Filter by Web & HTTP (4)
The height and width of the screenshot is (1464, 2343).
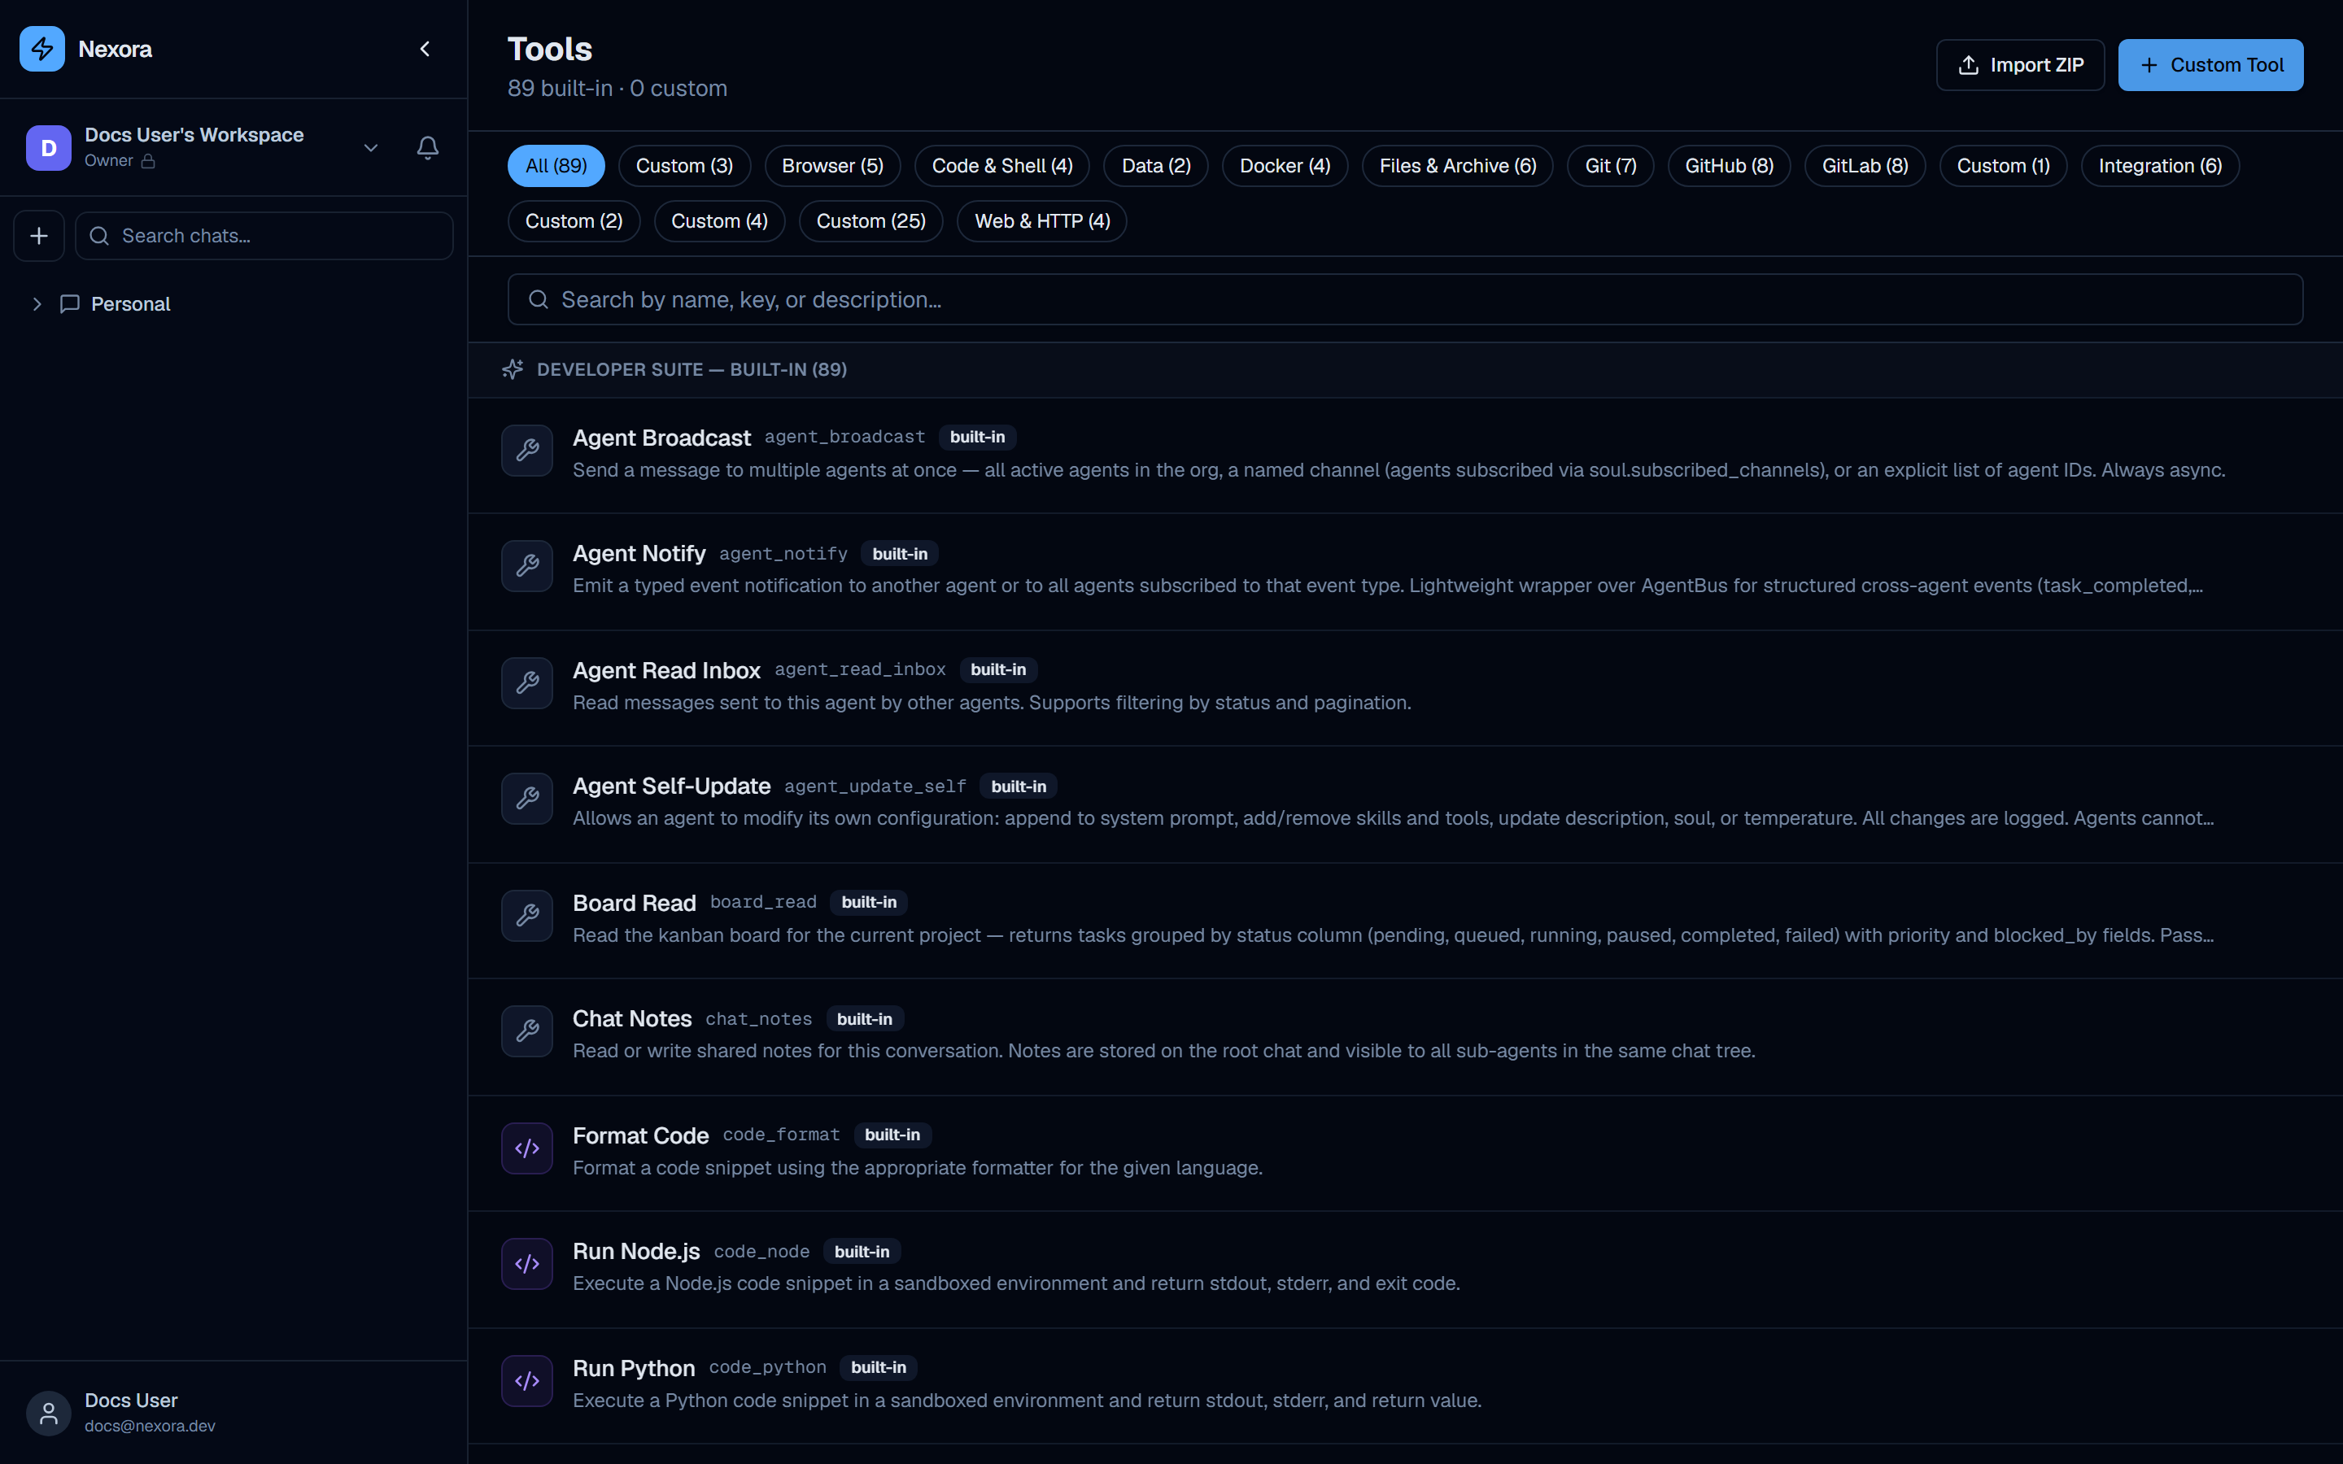point(1042,220)
